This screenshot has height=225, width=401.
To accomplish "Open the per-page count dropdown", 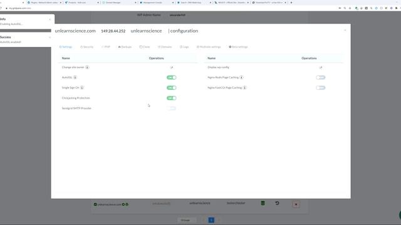I will (187, 220).
